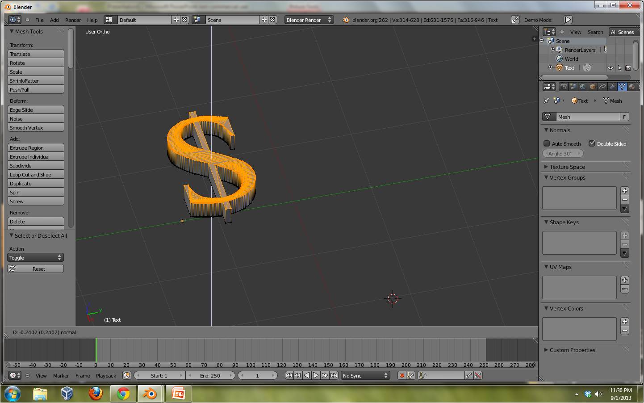Switch to the Scene properties tab
This screenshot has height=403, width=644.
tap(573, 87)
